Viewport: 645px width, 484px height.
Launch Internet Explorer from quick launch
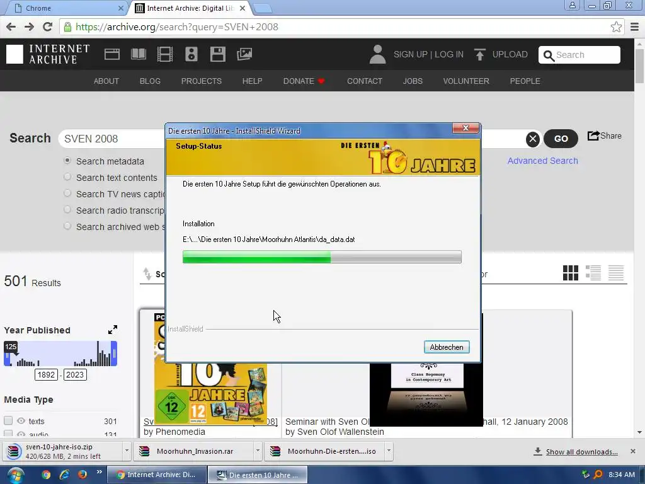(x=64, y=475)
